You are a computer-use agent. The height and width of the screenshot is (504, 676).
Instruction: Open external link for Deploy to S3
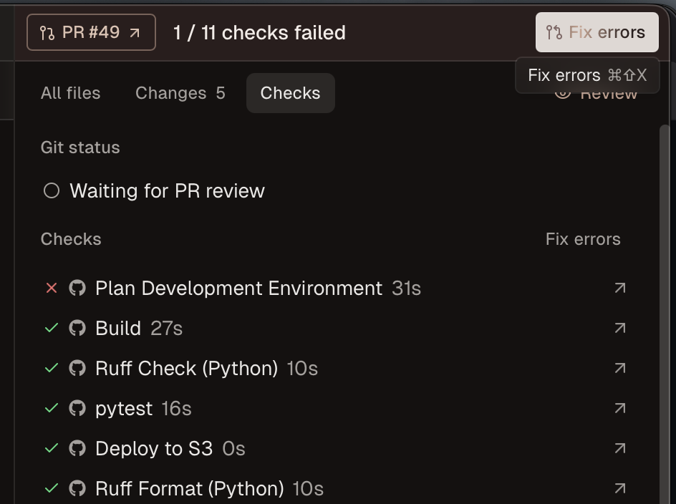coord(620,448)
